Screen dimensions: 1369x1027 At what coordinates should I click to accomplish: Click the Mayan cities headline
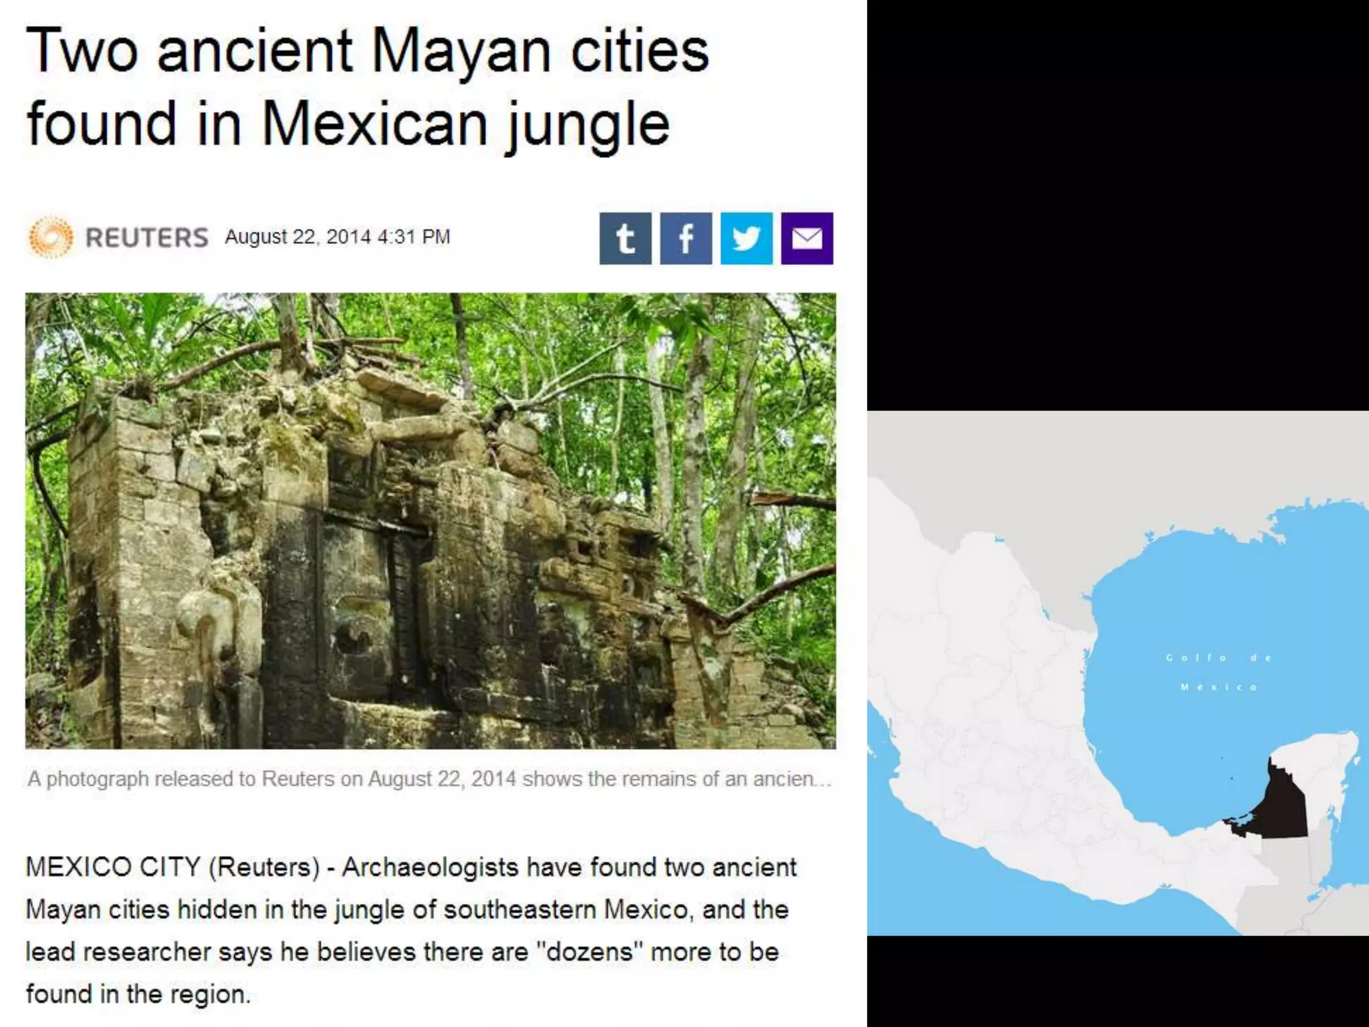pyautogui.click(x=368, y=87)
